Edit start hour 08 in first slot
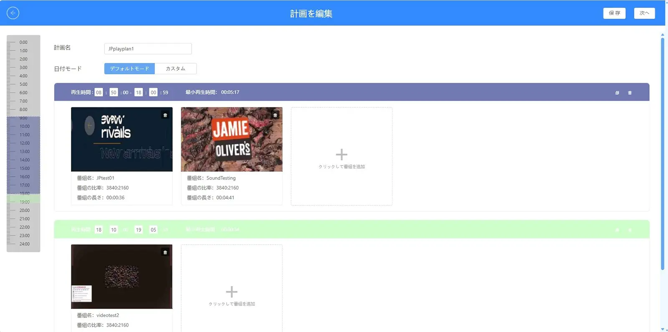The width and height of the screenshot is (668, 332). pyautogui.click(x=99, y=92)
